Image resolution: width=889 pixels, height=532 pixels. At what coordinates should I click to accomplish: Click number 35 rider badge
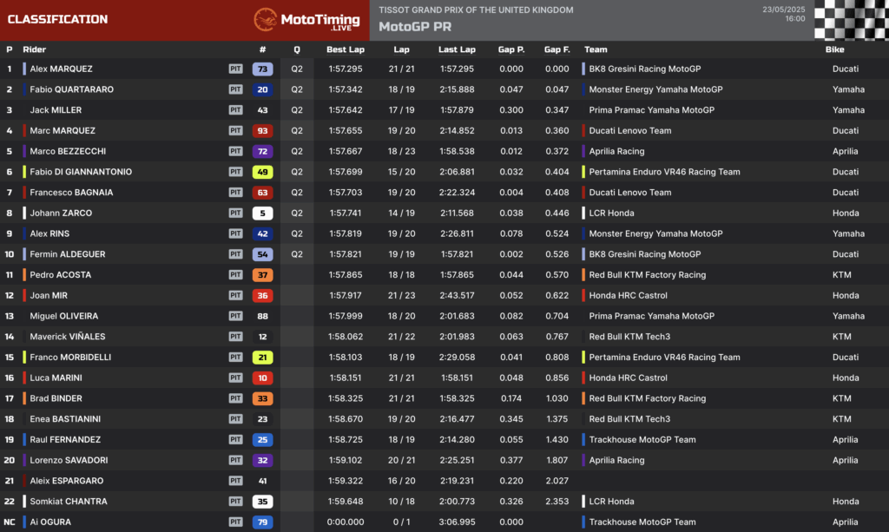pyautogui.click(x=262, y=502)
